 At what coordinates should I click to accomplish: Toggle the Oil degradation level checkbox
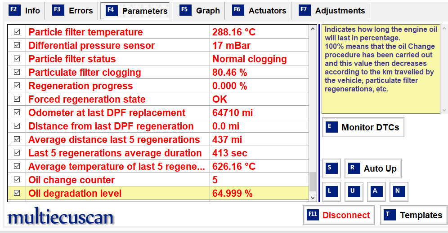coord(17,193)
